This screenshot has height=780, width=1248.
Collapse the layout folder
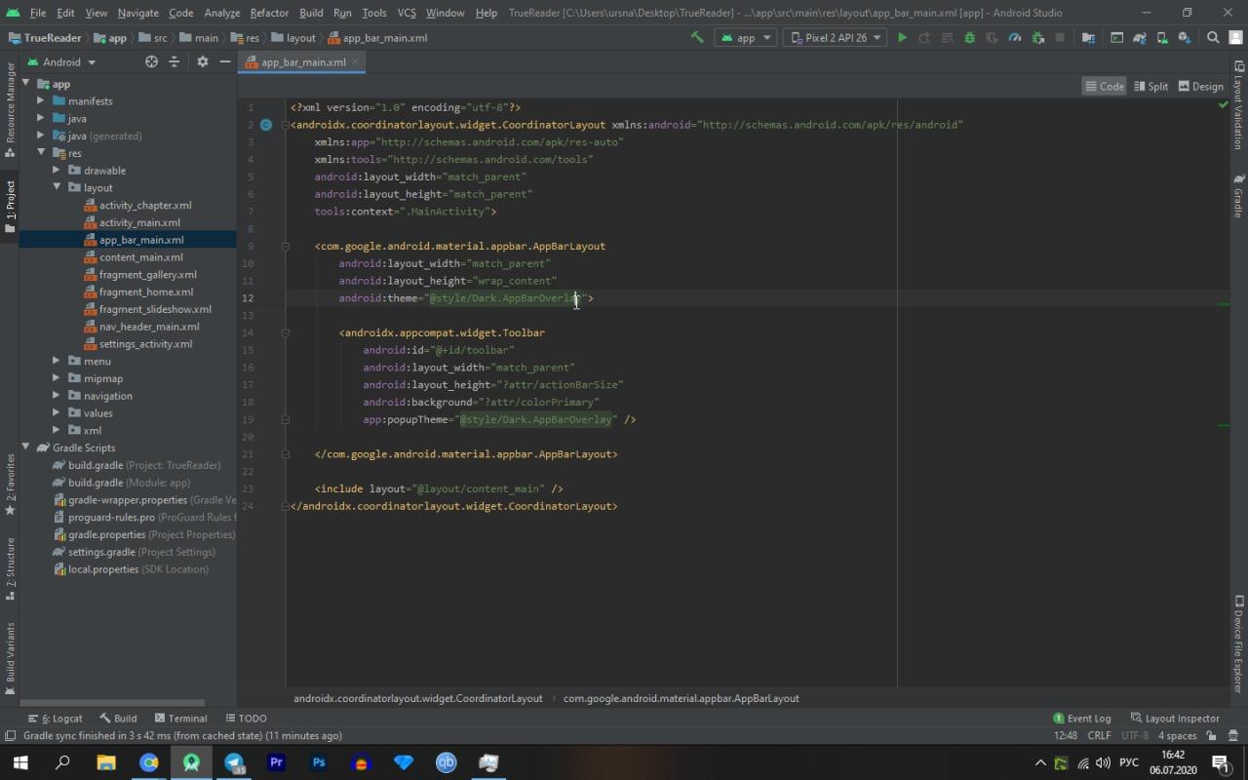(57, 187)
